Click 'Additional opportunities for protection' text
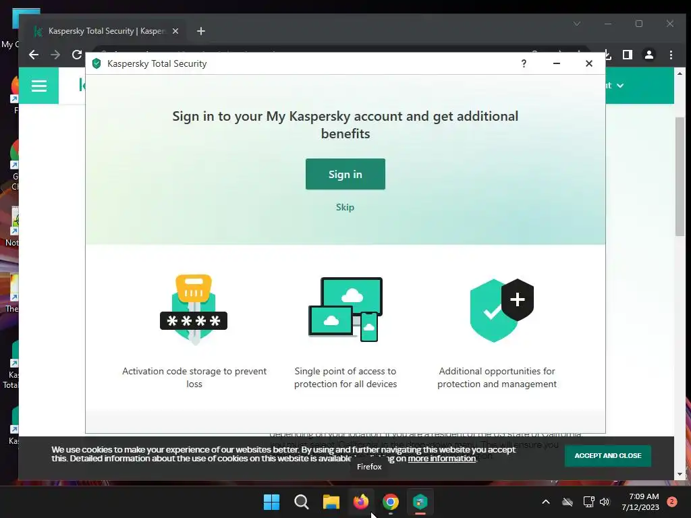Image resolution: width=691 pixels, height=518 pixels. (497, 378)
